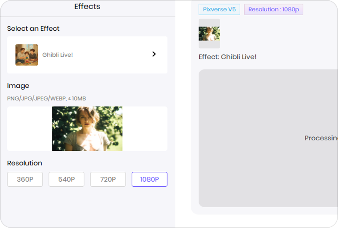338x228 pixels.
Task: Click the "Effect: Ghibli Live!" caption
Action: click(227, 57)
